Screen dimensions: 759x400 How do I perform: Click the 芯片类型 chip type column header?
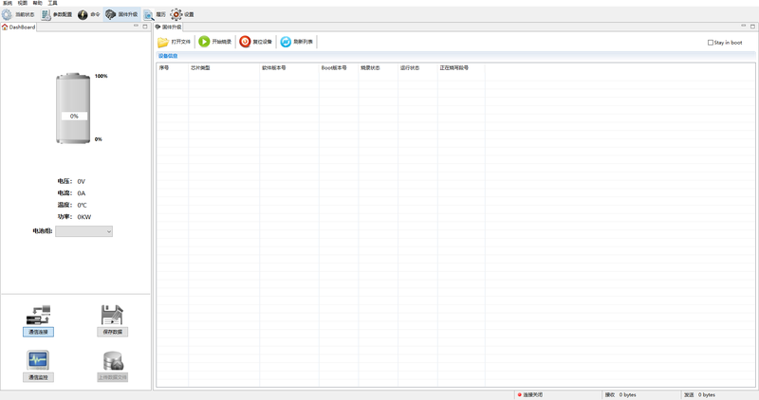point(200,68)
